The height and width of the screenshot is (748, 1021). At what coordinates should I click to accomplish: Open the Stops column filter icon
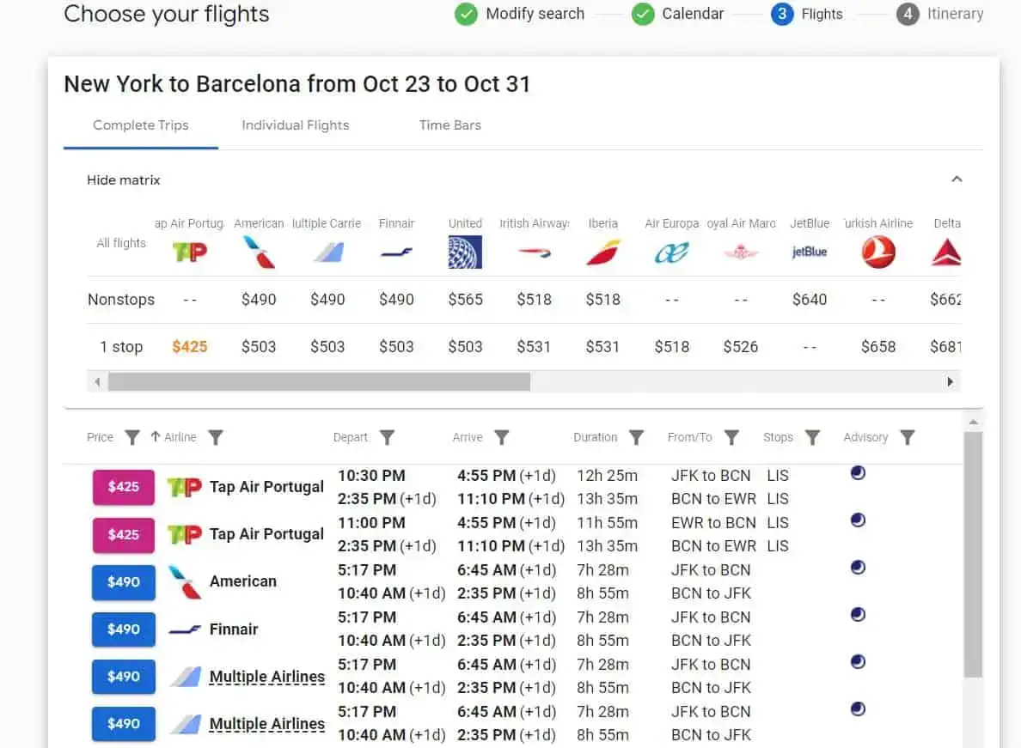pos(812,438)
